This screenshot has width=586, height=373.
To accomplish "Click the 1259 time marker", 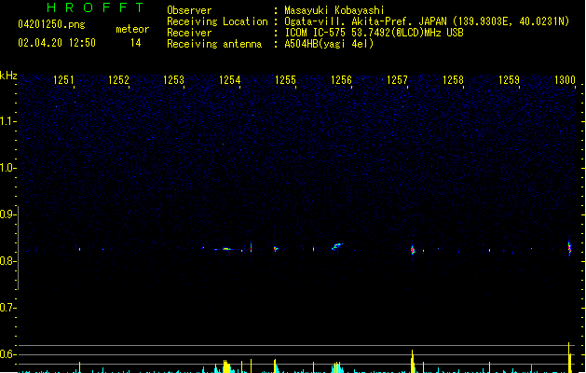I will 509,80.
